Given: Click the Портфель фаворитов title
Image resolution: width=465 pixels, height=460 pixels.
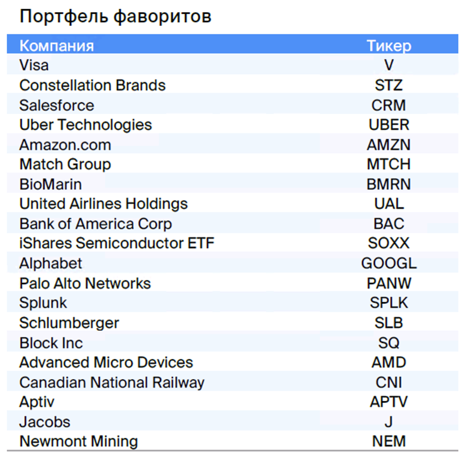Looking at the screenshot, I should (115, 16).
